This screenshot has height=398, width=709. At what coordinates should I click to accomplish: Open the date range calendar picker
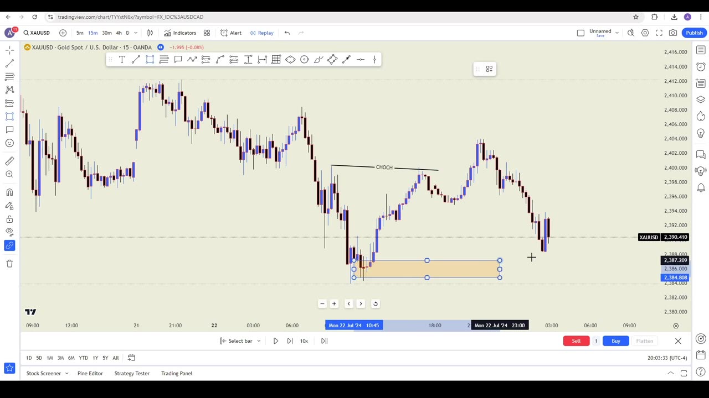point(131,358)
